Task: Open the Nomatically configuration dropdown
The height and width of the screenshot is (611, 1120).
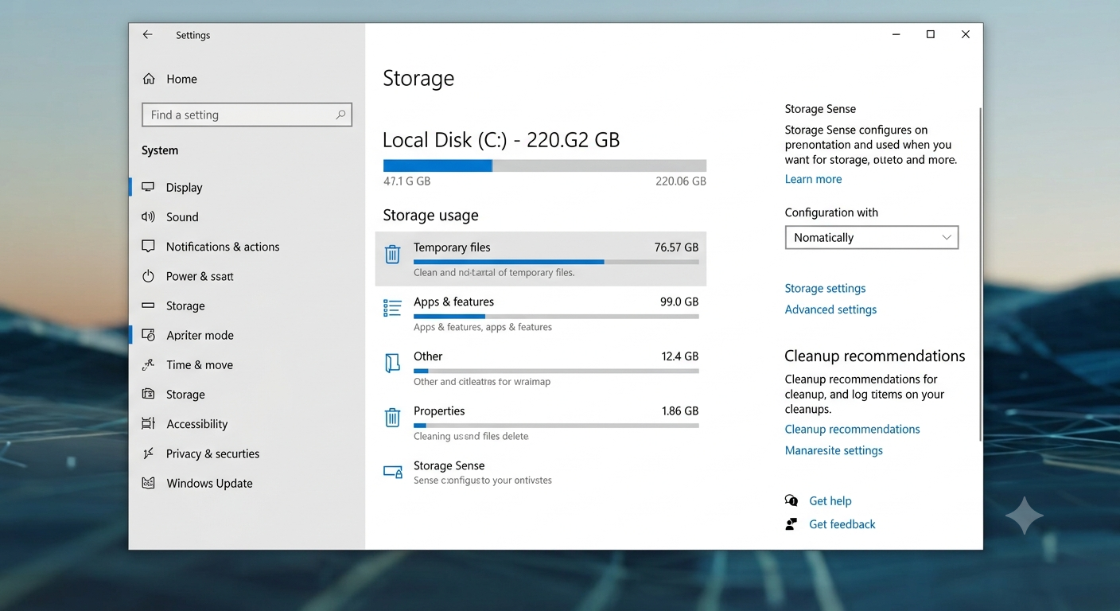Action: 872,237
